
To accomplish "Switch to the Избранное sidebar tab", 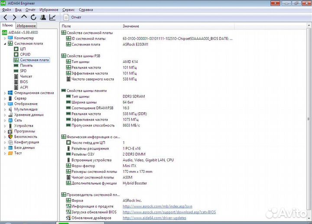I will [x=26, y=26].
